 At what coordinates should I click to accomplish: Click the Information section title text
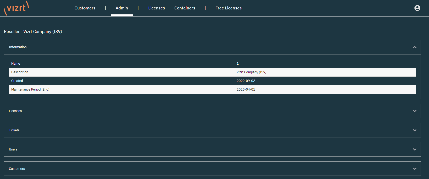pyautogui.click(x=18, y=47)
